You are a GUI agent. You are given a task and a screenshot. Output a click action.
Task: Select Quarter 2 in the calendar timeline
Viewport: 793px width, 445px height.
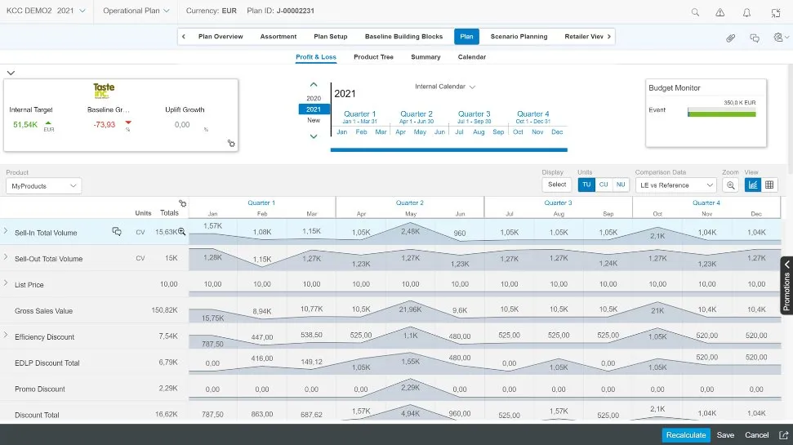[x=417, y=114]
